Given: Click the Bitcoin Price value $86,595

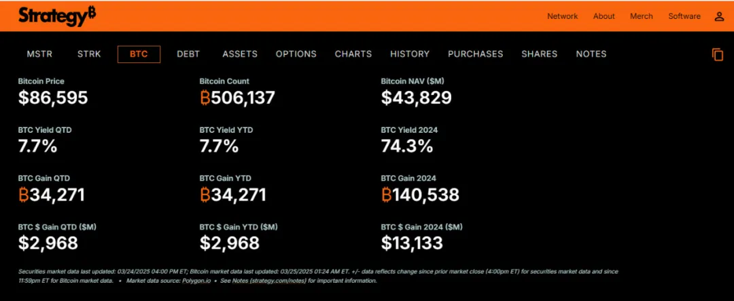Looking at the screenshot, I should point(53,98).
